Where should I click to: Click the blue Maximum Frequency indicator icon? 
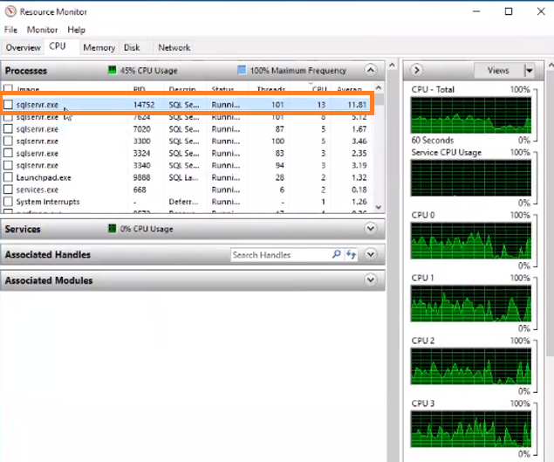[x=242, y=71]
